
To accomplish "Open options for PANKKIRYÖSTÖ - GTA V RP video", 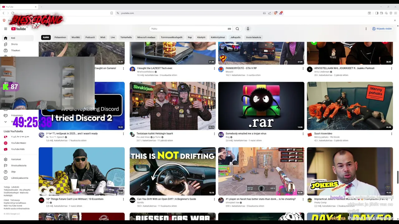I will point(303,68).
